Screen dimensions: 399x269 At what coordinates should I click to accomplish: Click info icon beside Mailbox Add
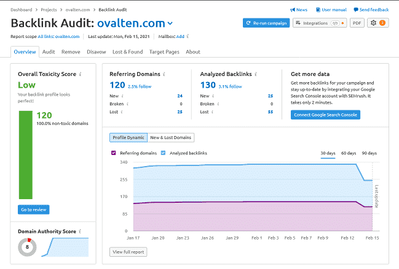click(x=188, y=36)
